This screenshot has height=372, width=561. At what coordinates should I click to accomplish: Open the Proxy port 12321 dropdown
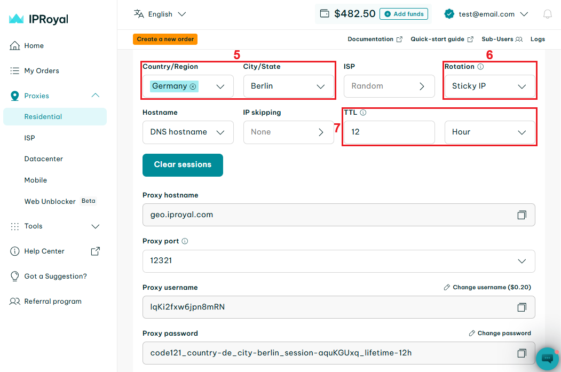click(x=339, y=261)
